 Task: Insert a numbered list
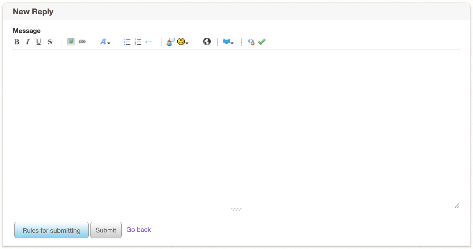(x=138, y=42)
